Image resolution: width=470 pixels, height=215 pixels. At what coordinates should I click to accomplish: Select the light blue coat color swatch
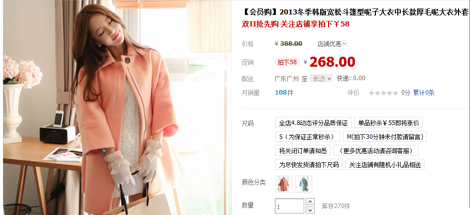(x=304, y=184)
